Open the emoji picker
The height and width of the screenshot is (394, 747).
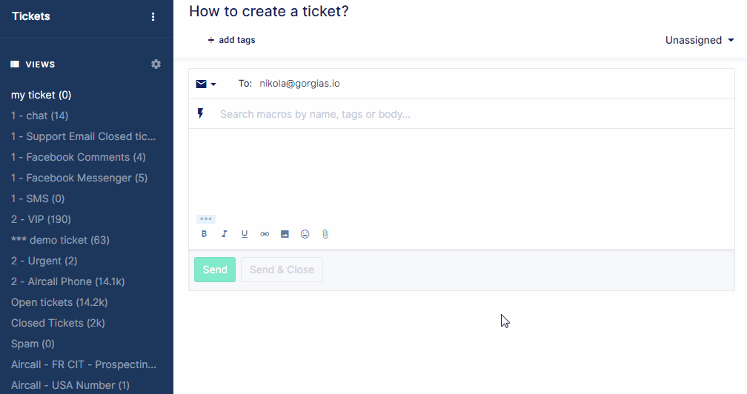[305, 234]
